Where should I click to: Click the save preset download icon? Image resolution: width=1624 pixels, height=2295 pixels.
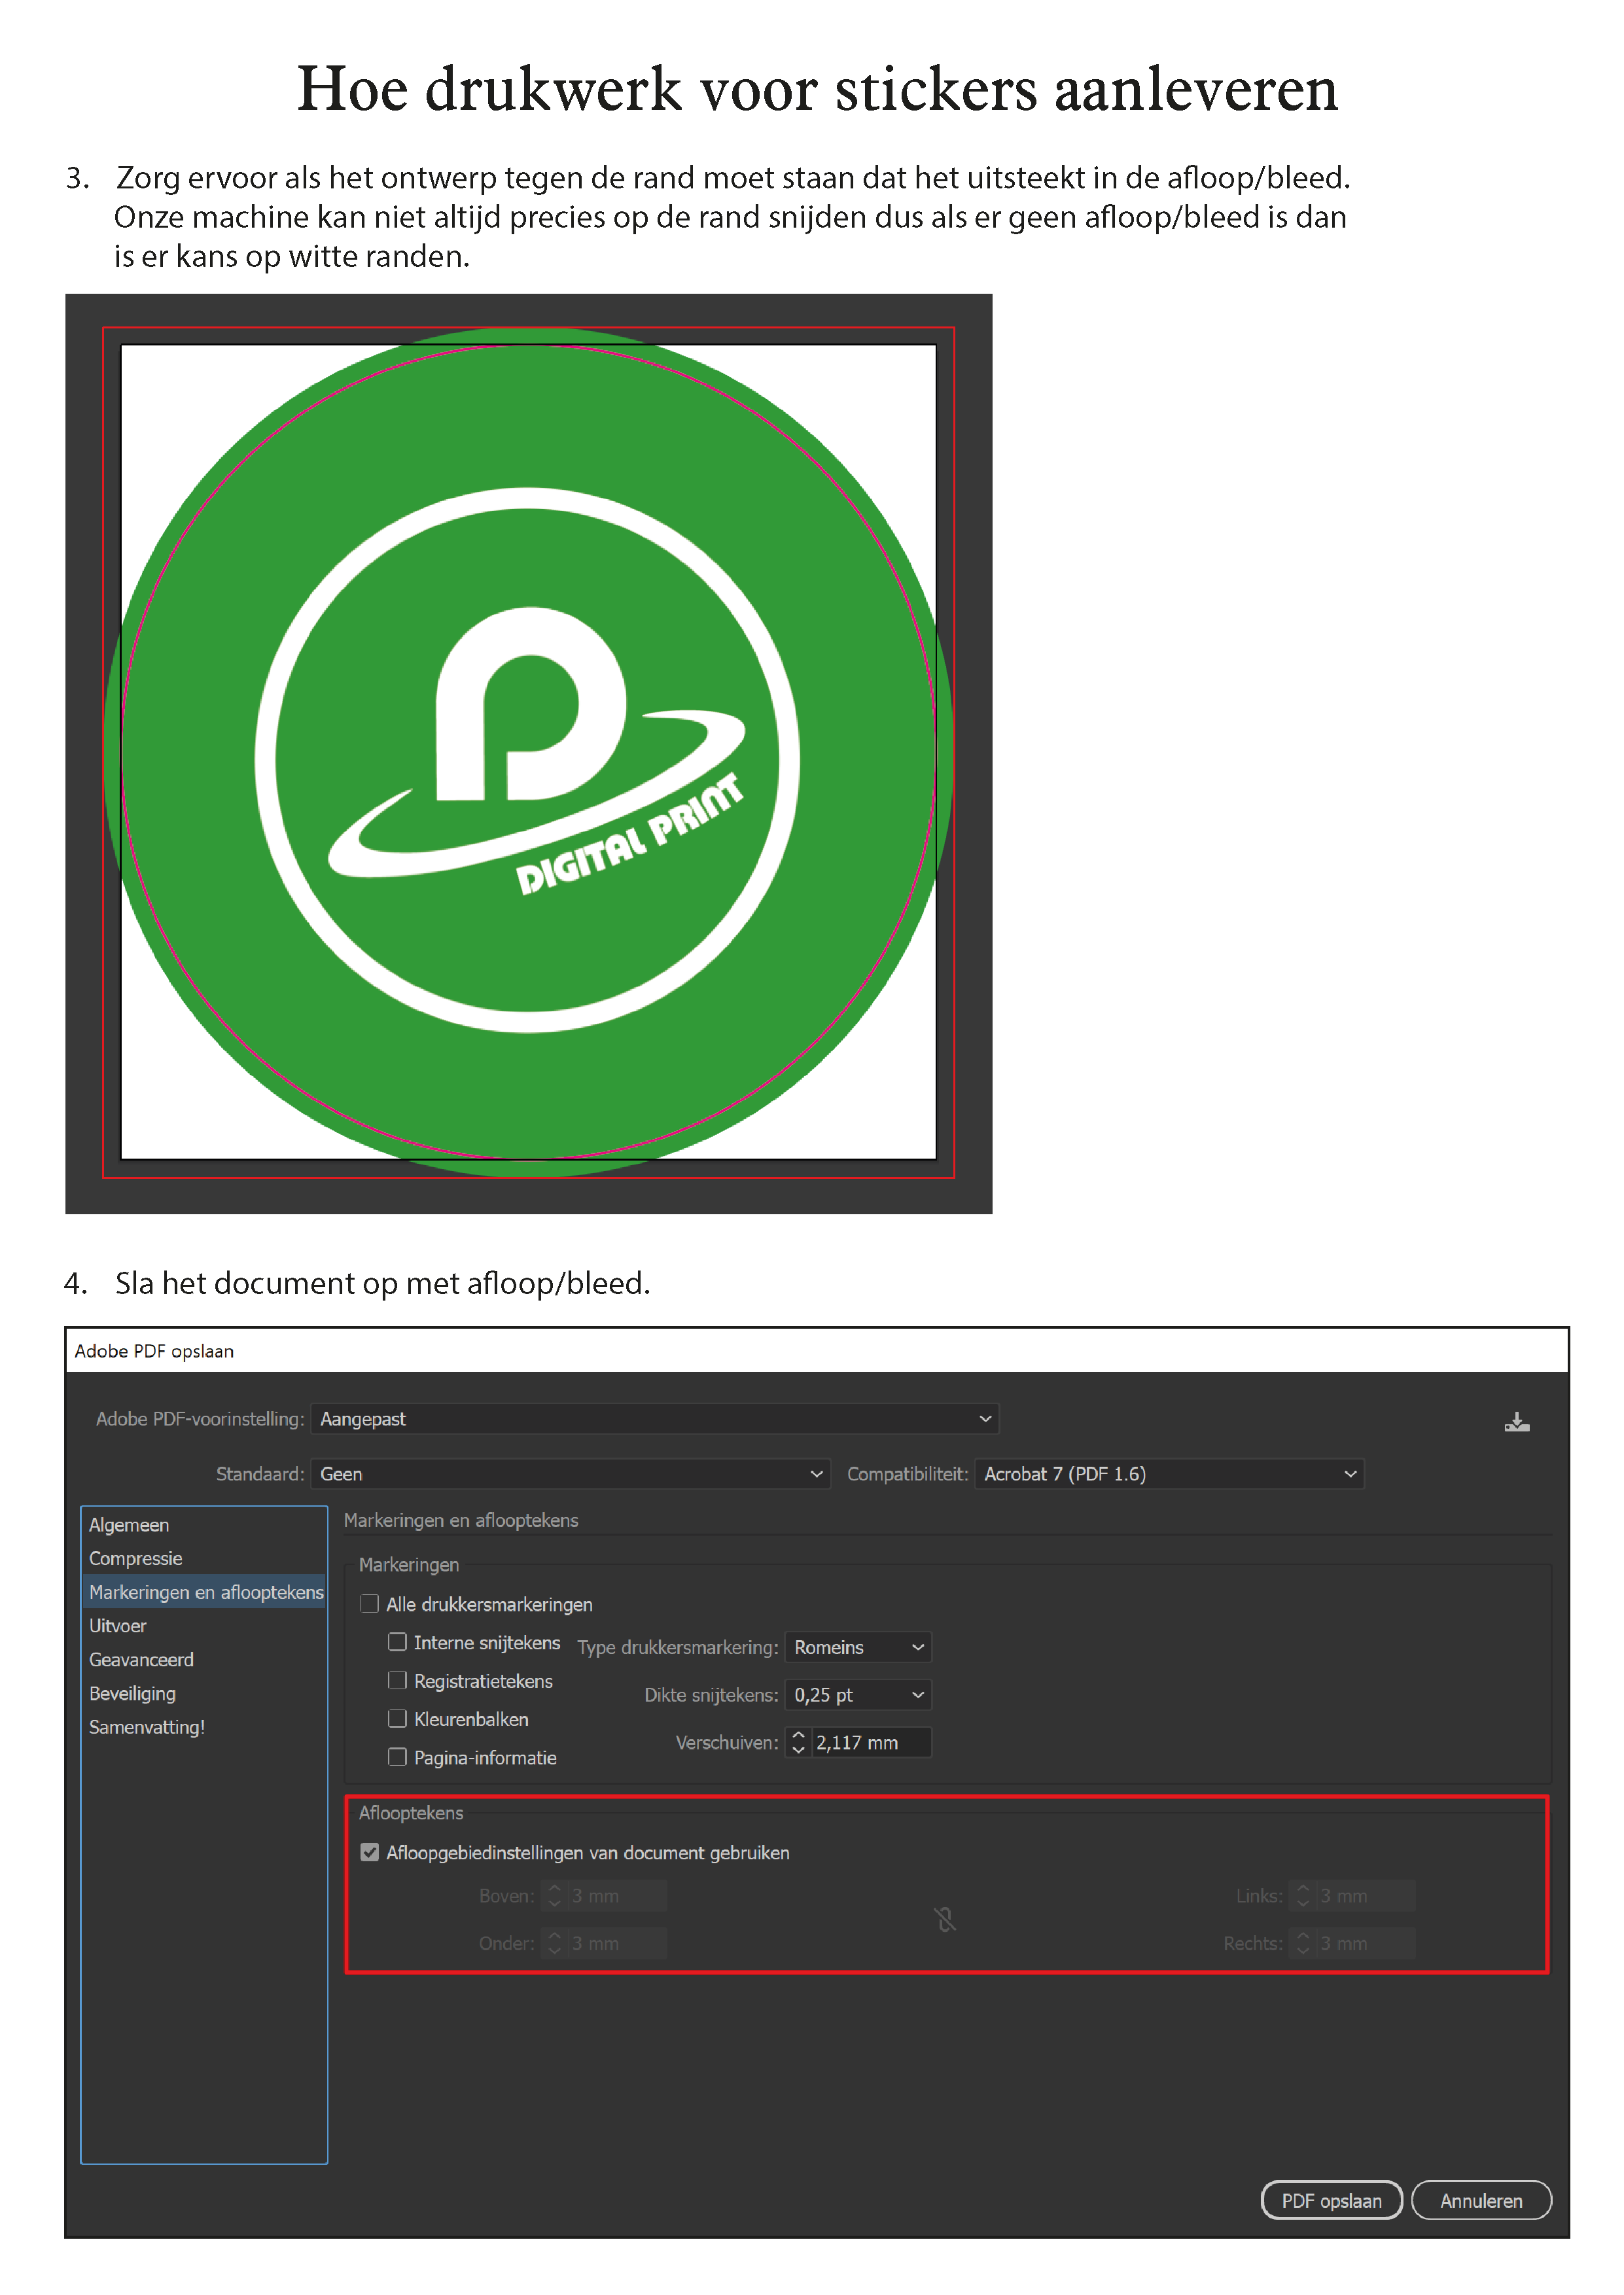click(1516, 1422)
